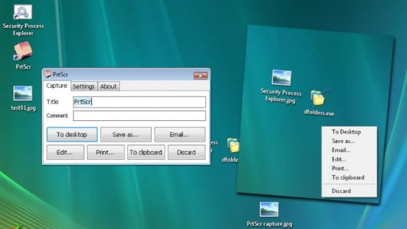Click the To clipboard button

point(146,152)
